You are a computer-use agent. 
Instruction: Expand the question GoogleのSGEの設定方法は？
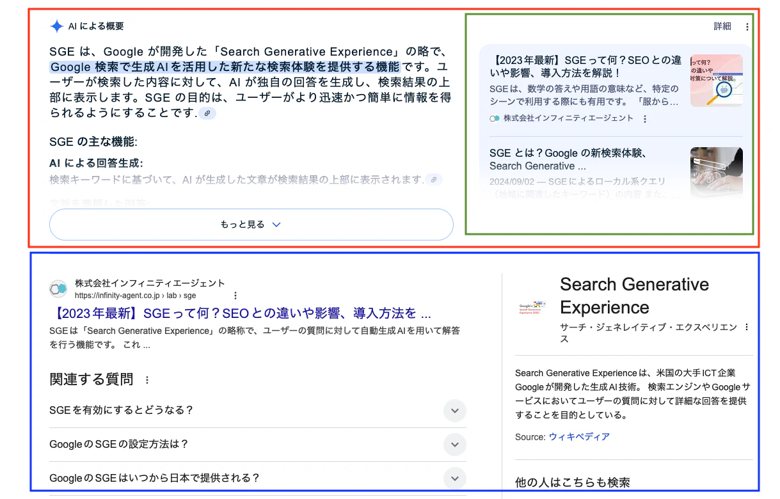[258, 445]
